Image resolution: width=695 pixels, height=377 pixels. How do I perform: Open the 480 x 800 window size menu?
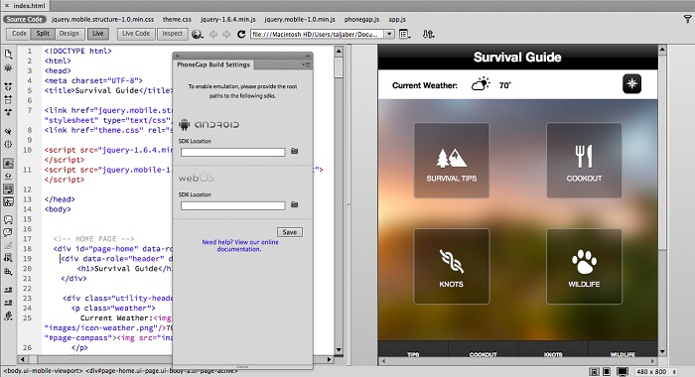655,372
